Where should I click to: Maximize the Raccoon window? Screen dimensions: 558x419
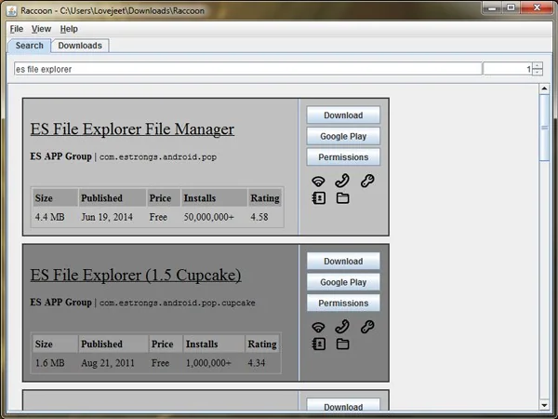511,7
